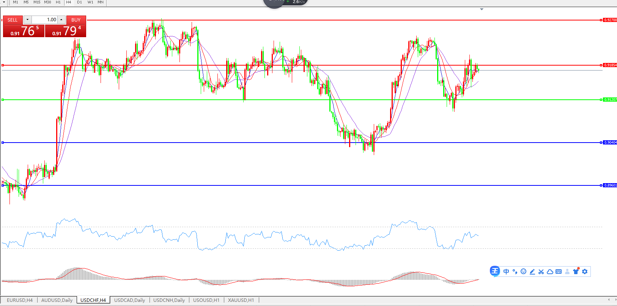Viewport: 617px width, 306px height.
Task: Open IME settings gear icon
Action: tap(585, 271)
